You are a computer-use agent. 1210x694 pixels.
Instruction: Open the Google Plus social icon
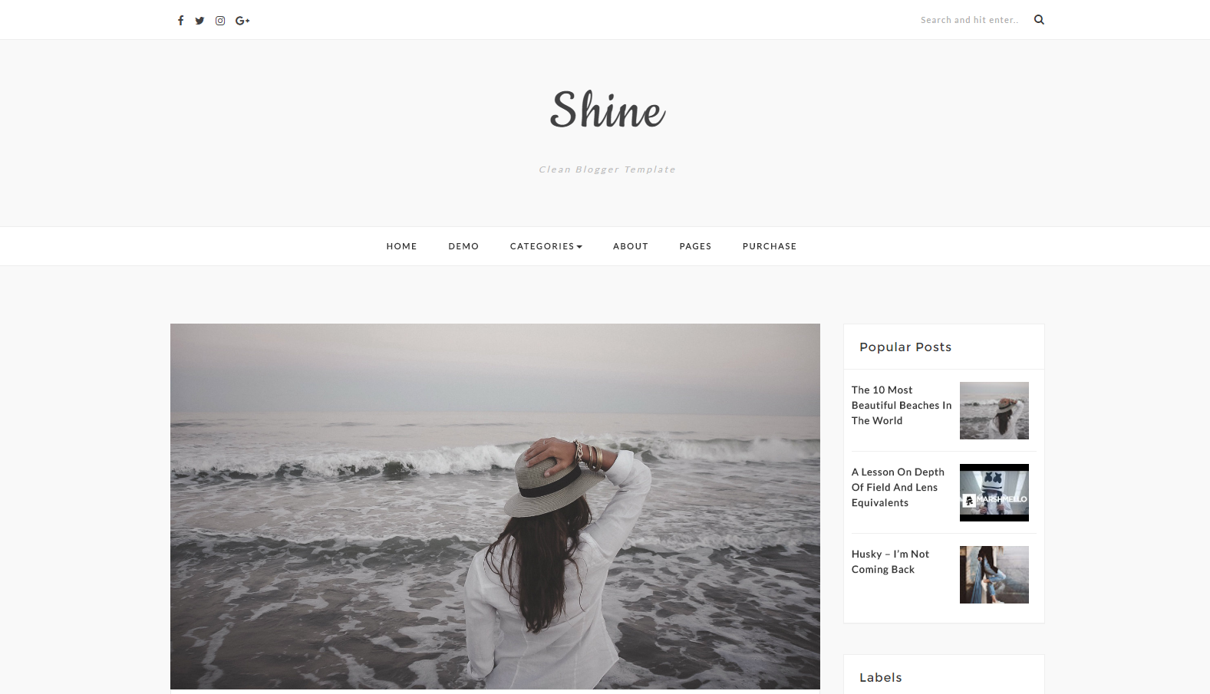coord(242,21)
